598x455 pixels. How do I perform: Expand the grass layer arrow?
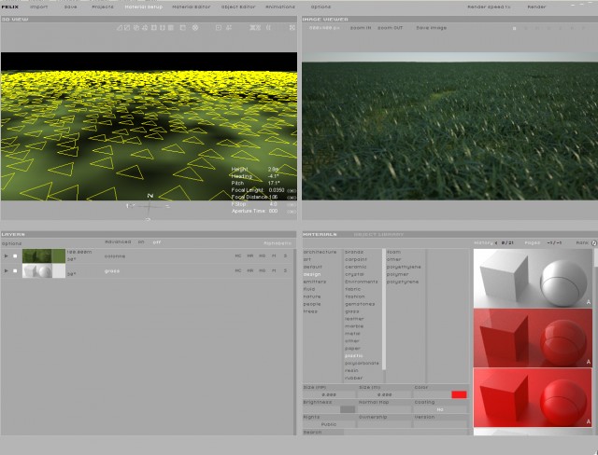(x=7, y=271)
